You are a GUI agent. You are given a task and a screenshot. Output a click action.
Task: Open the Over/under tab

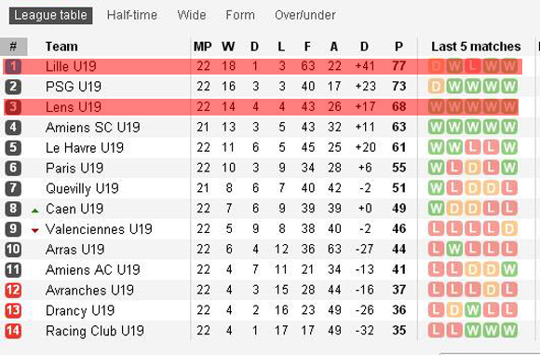(x=305, y=15)
